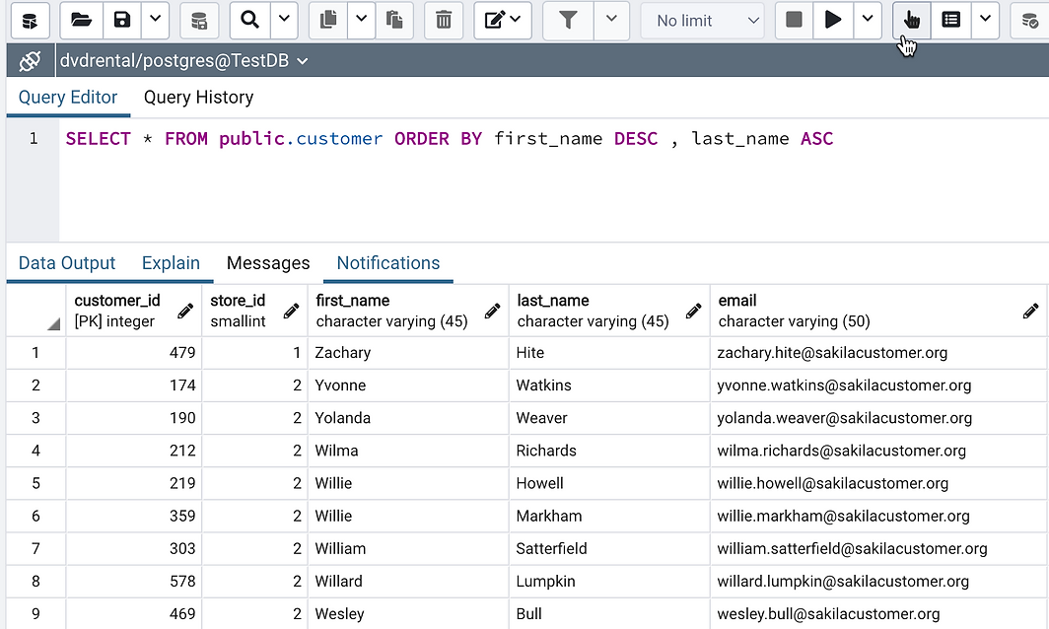Image resolution: width=1049 pixels, height=629 pixels.
Task: Open the Data Output tab
Action: [67, 263]
